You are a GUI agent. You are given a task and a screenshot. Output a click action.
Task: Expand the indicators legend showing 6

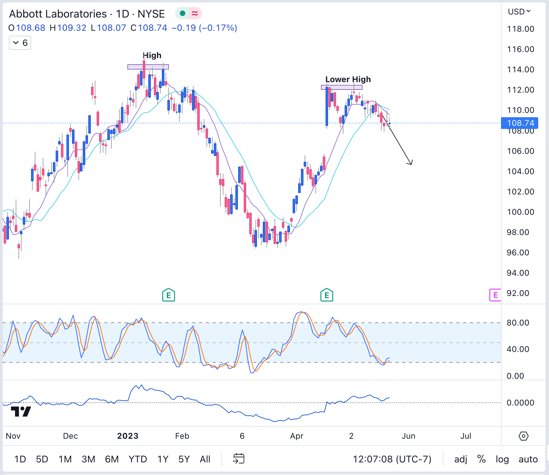click(x=20, y=43)
